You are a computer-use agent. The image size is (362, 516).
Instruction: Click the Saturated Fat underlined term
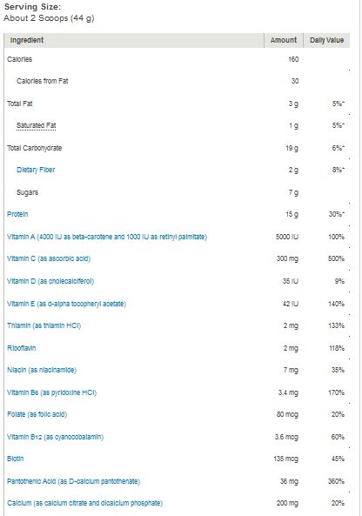(x=37, y=125)
